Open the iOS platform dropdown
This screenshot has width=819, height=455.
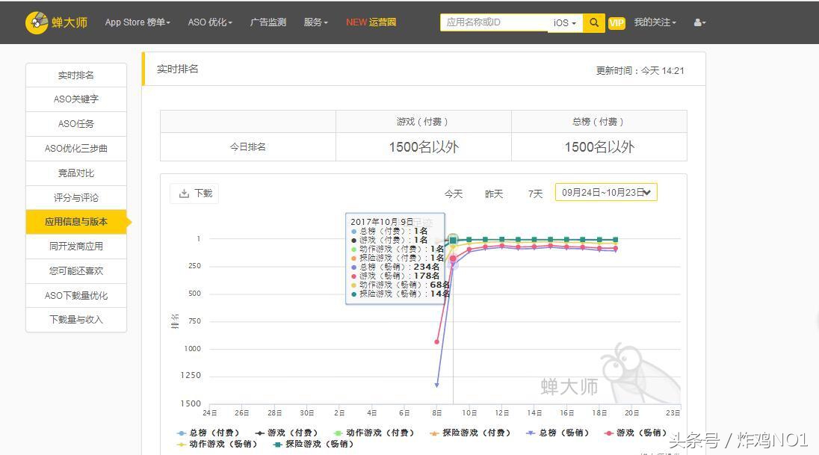[x=566, y=22]
